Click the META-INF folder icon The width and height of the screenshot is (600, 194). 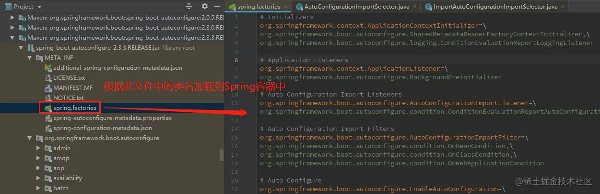tap(39, 57)
